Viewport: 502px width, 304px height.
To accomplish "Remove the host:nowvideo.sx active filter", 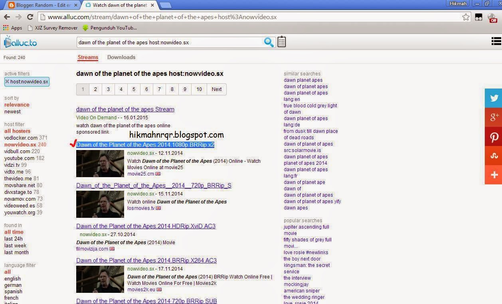I will tap(7, 82).
